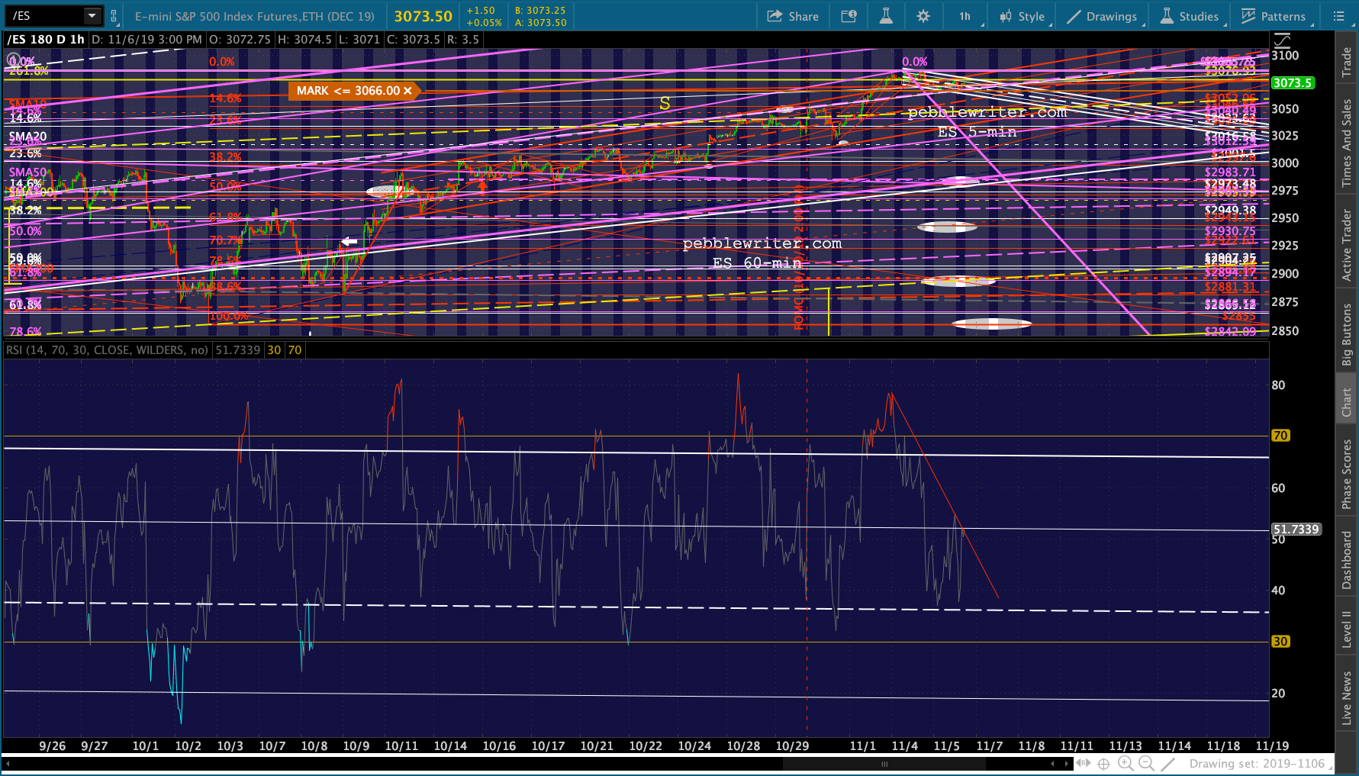Viewport: 1359px width, 776px height.
Task: Click the horizontal expand arrows icon
Action: (1083, 763)
